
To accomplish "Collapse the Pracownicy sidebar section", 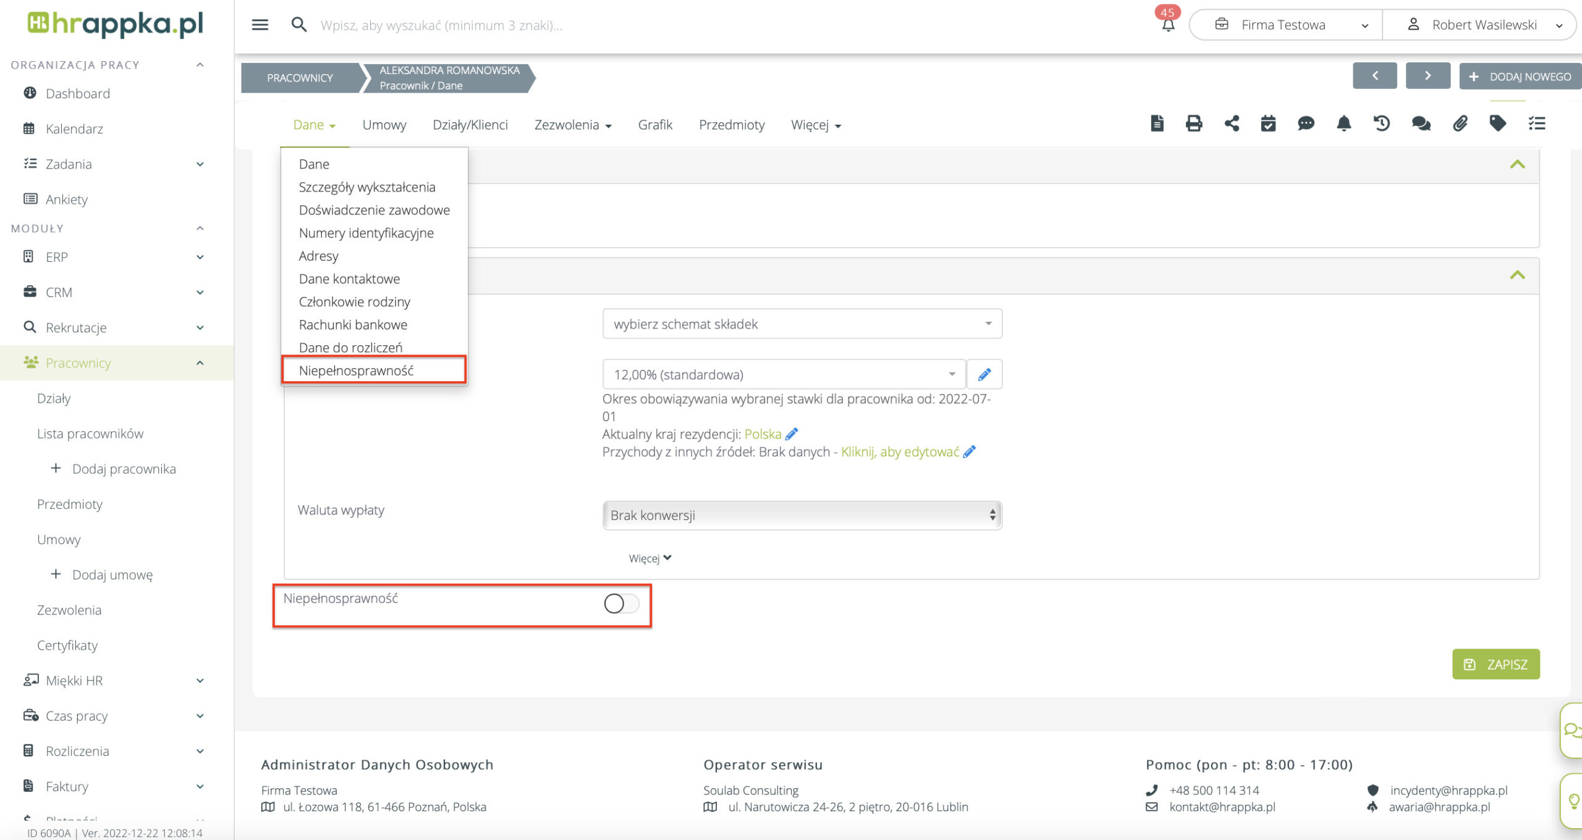I will (x=200, y=363).
